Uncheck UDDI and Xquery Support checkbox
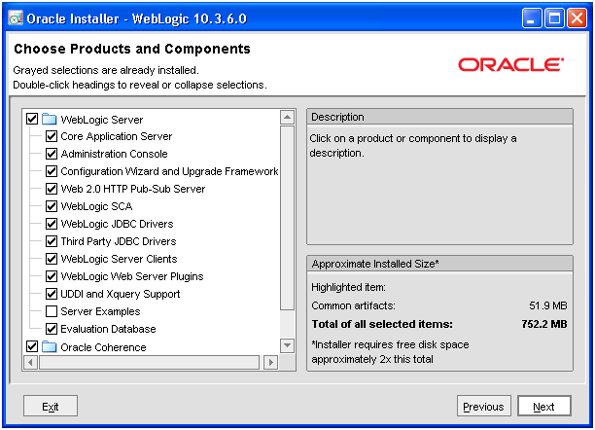Screen dimensions: 595x430 (52, 294)
